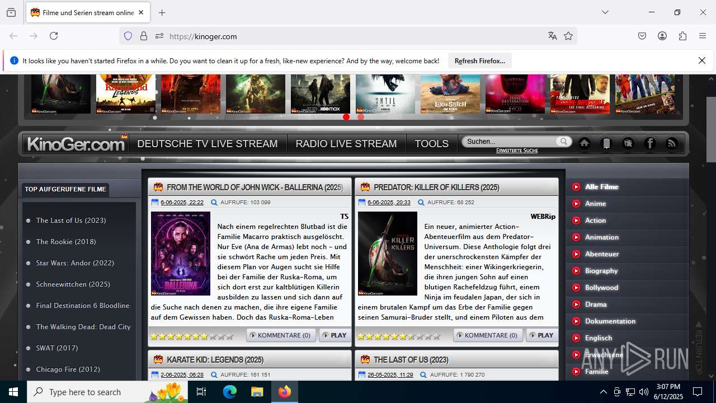Click PLAY for Predator Killer of Killers
716x403 pixels.
click(x=541, y=335)
